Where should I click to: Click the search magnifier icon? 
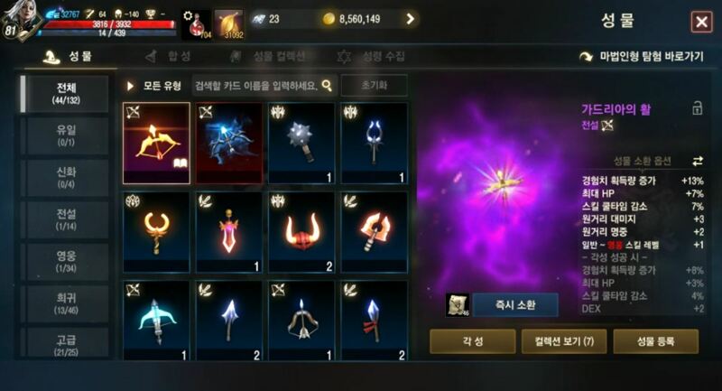point(327,85)
